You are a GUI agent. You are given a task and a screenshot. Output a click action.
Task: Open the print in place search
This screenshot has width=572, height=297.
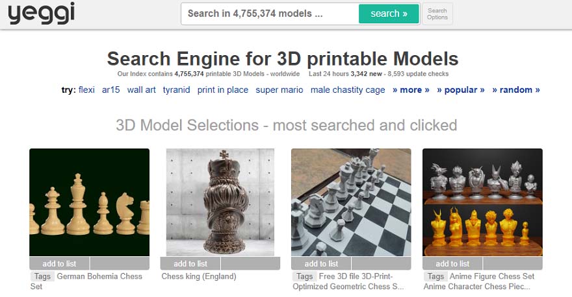[x=222, y=90]
